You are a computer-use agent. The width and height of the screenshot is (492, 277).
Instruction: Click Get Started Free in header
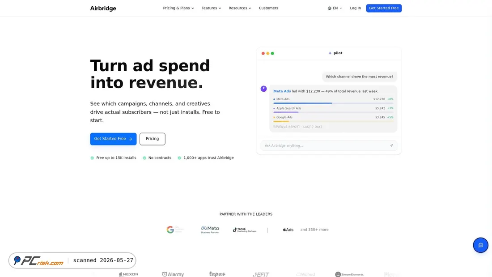384,8
